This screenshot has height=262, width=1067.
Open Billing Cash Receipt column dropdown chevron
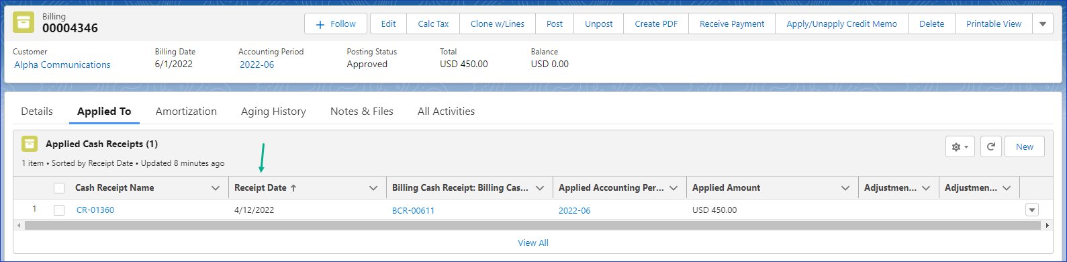[x=540, y=188]
